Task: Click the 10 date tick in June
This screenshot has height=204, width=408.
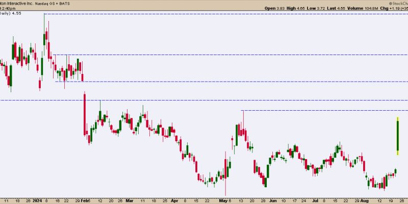Action: 284,201
